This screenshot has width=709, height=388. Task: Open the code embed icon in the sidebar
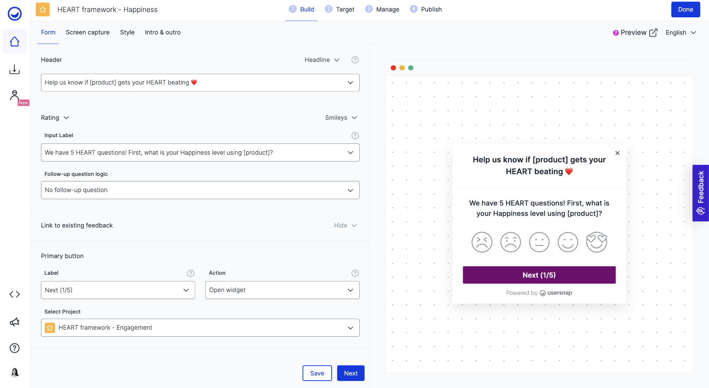(x=14, y=294)
